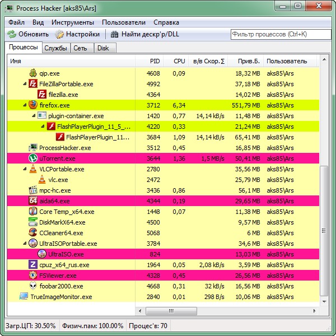This screenshot has width=336, height=336.
Task: Collapse the VLCPortable.exe tree node
Action: point(25,169)
